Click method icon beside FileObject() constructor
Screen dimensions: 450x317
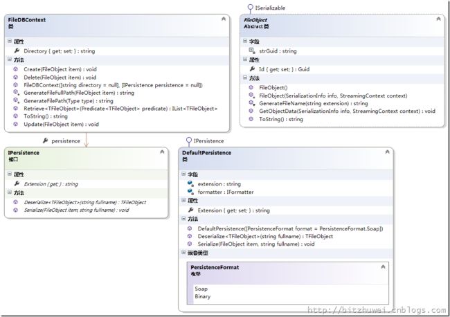point(251,87)
